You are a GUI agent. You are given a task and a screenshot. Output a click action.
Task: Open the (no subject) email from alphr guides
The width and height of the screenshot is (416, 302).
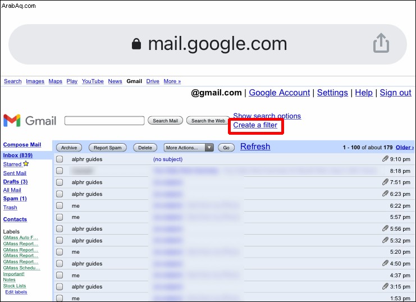pos(168,159)
